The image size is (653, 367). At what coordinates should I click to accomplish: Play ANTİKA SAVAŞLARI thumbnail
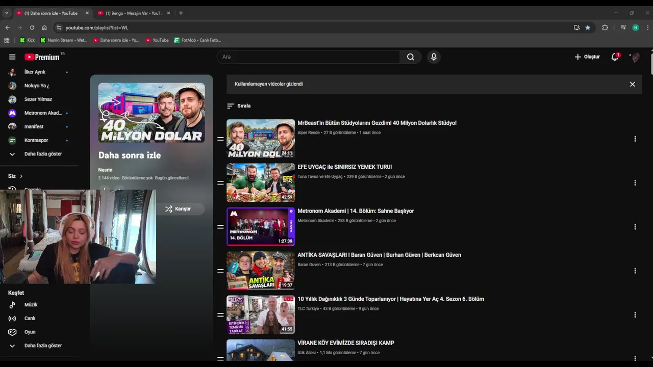[x=261, y=271]
